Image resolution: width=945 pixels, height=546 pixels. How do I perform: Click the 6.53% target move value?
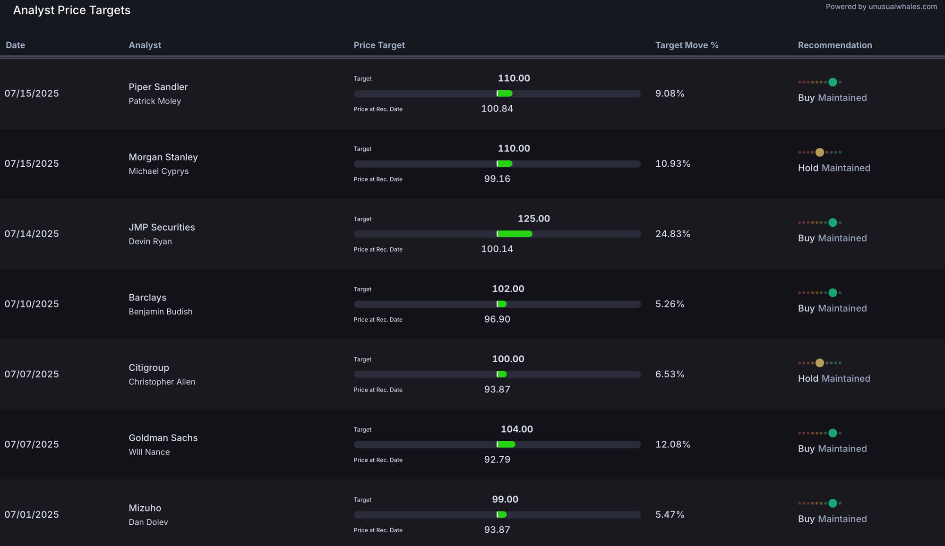670,374
